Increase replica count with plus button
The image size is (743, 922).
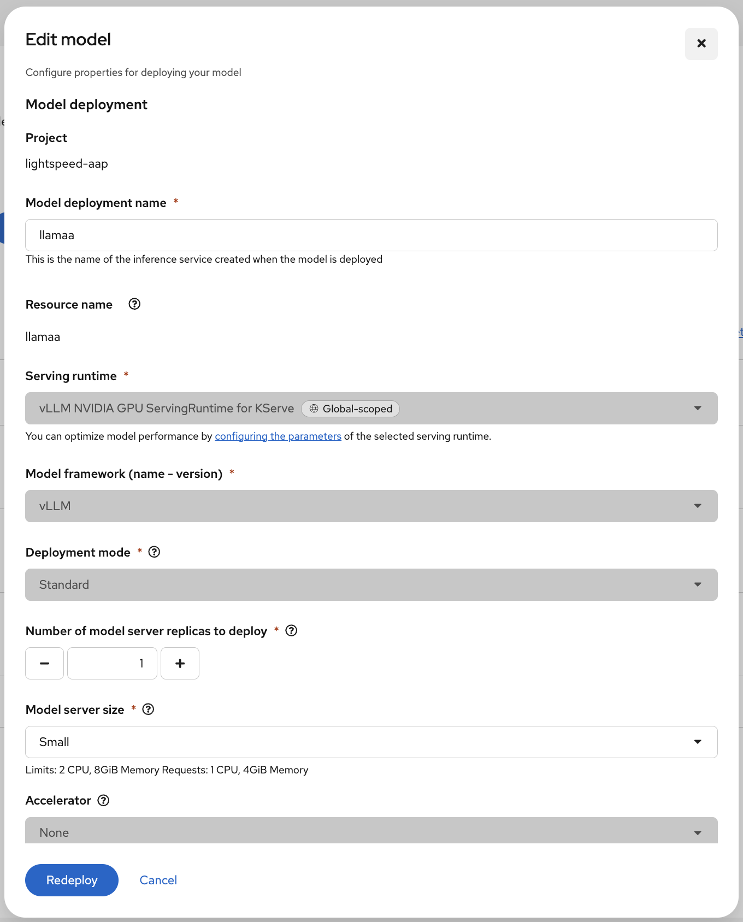tap(180, 664)
